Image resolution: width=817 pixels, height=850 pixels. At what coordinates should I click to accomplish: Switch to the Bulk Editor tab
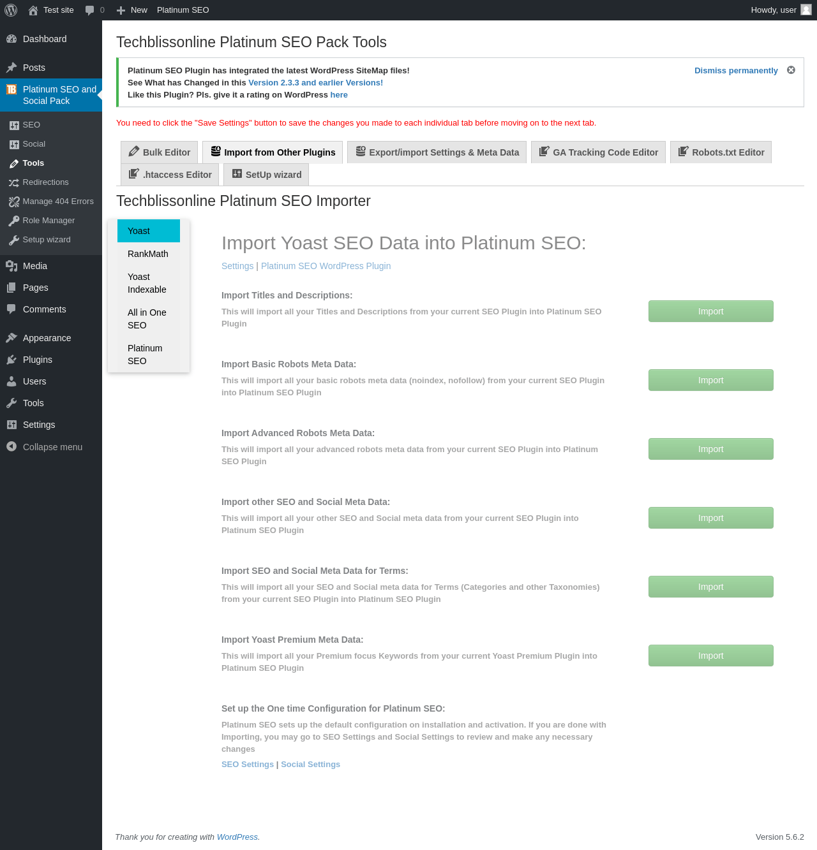tap(160, 152)
